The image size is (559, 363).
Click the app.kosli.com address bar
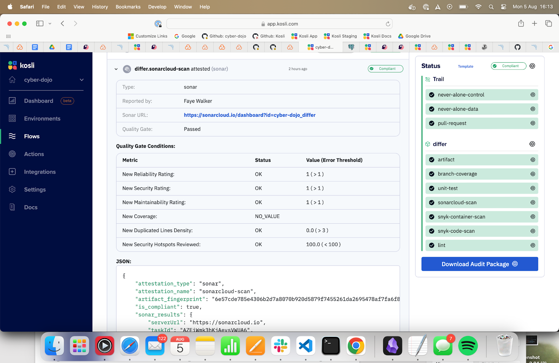click(279, 24)
